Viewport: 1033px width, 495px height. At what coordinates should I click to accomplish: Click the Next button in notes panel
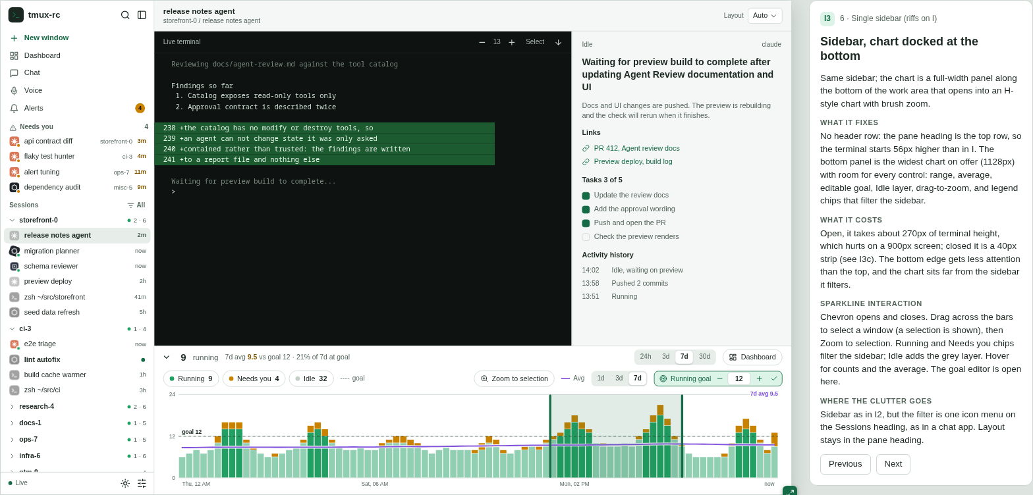893,464
